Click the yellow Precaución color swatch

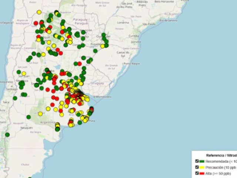pyautogui.click(x=202, y=168)
